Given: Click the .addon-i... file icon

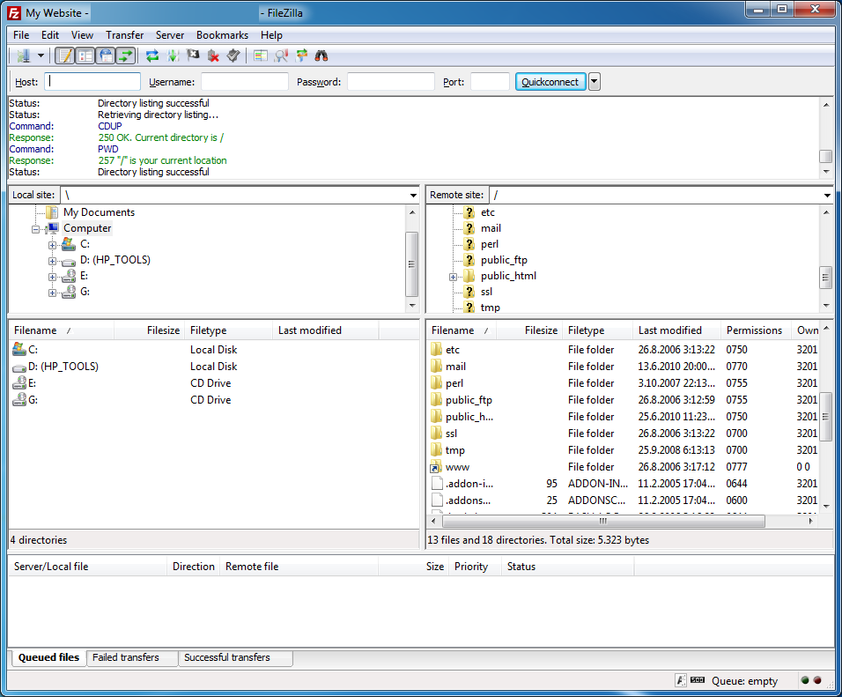Looking at the screenshot, I should (437, 483).
